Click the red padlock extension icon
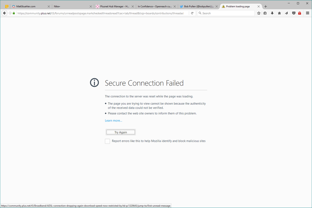 point(300,13)
